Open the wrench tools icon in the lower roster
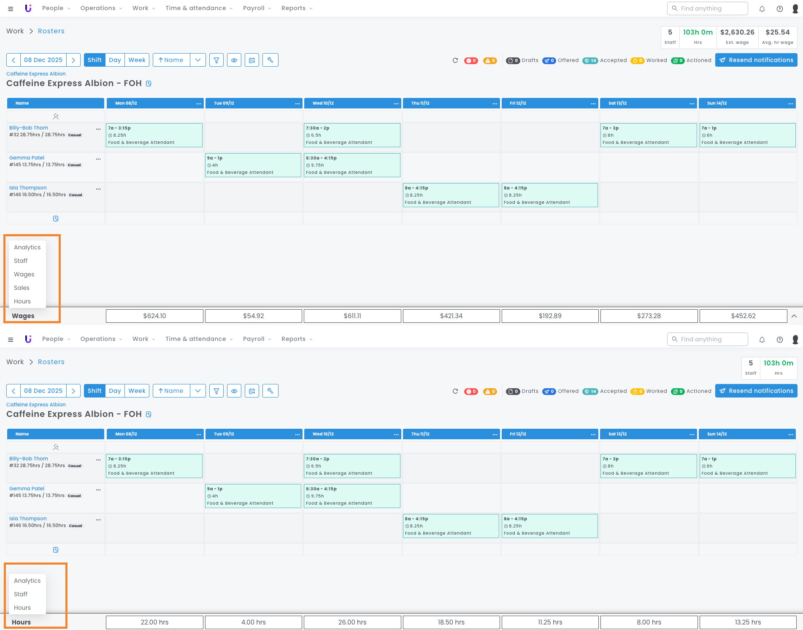 [270, 391]
